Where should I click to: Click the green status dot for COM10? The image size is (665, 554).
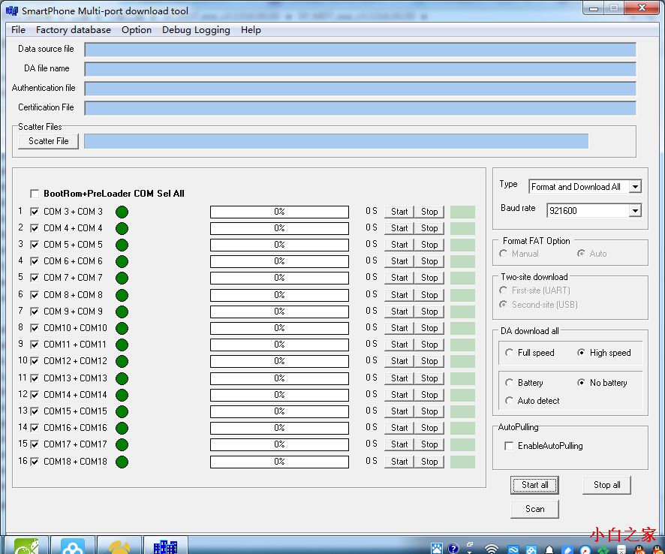(122, 328)
